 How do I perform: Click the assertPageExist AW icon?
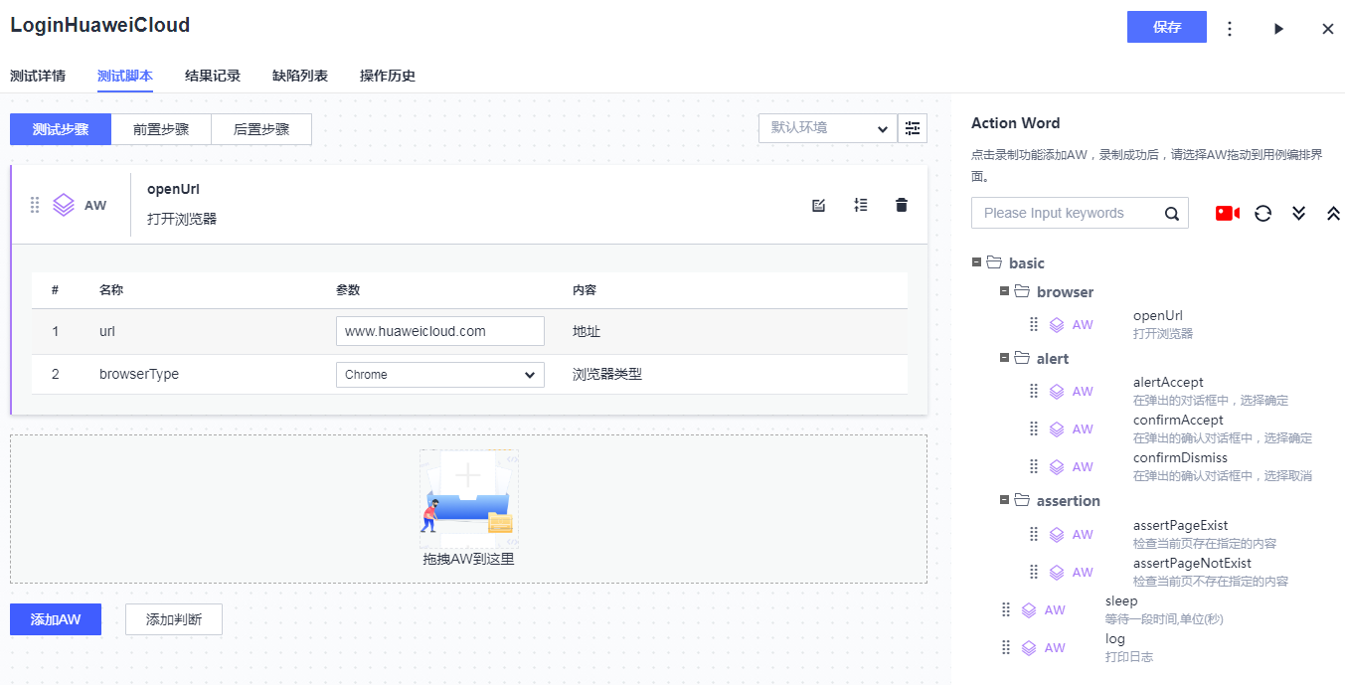point(1058,534)
